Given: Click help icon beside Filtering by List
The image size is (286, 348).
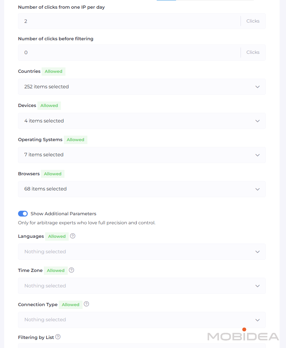Looking at the screenshot, I should pos(58,337).
